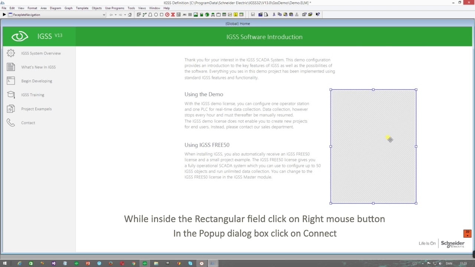This screenshot has height=267, width=475.
Task: Open Visual Studio from the taskbar
Action: (x=54, y=263)
